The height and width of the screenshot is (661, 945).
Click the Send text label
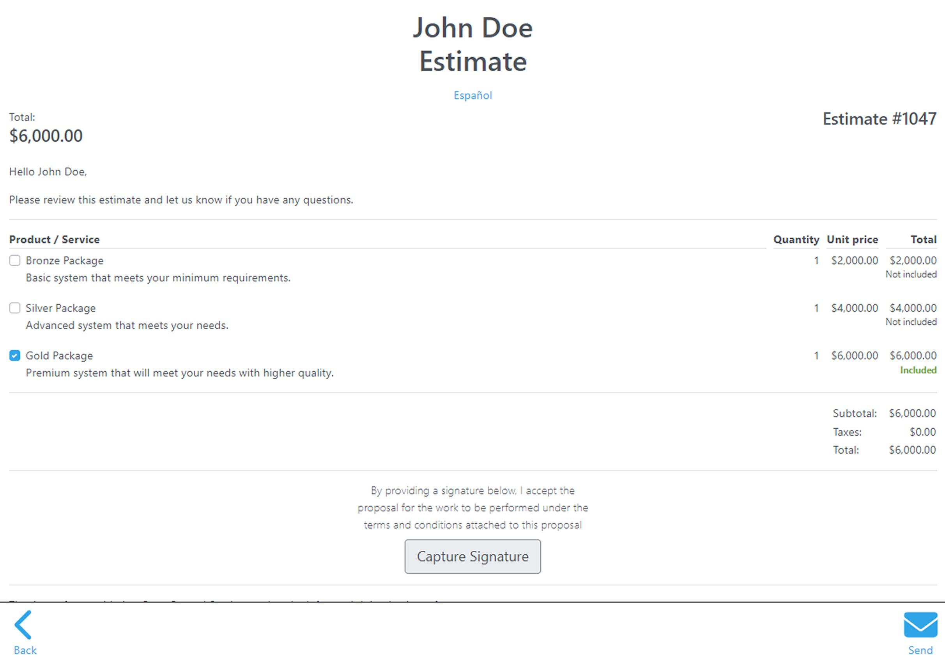(920, 650)
